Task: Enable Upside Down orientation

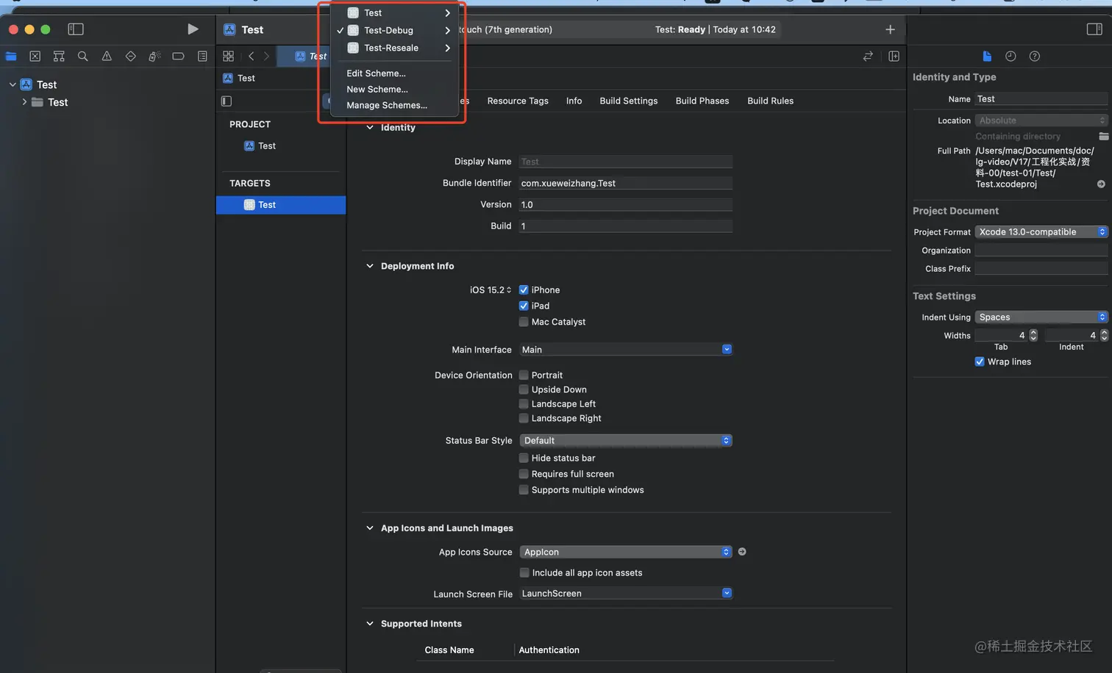Action: [524, 389]
